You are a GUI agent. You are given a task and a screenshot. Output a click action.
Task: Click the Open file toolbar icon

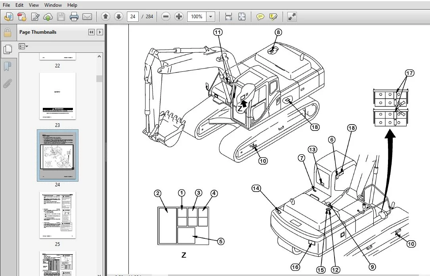9,17
